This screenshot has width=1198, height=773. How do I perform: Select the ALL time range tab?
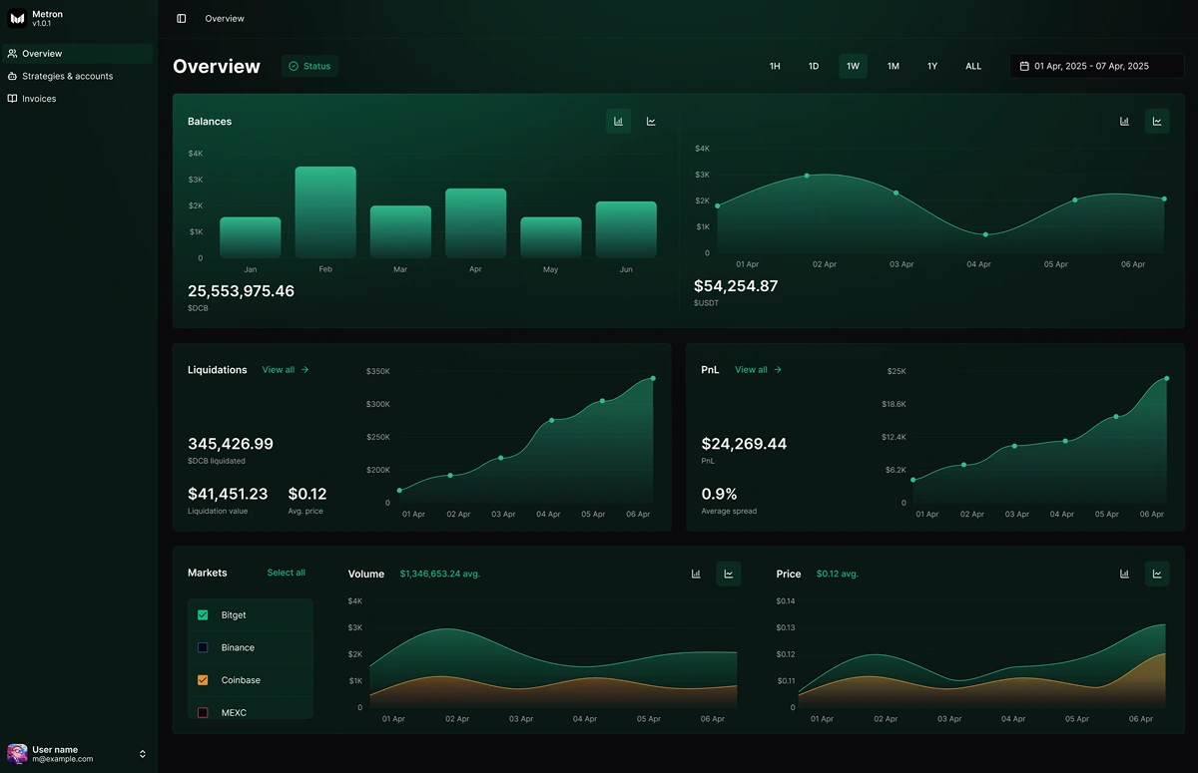tap(973, 65)
